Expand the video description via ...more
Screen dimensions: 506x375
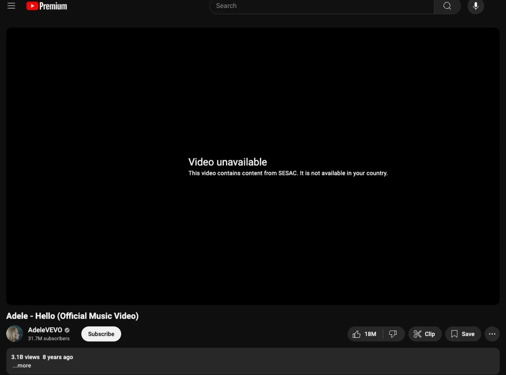tap(22, 366)
